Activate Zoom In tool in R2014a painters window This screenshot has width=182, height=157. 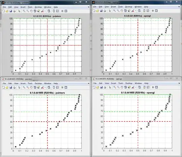(24, 11)
